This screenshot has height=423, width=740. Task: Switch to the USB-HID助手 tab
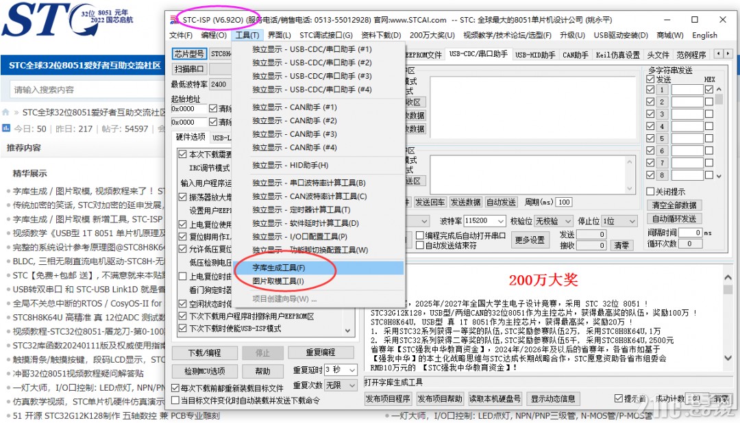(x=534, y=55)
